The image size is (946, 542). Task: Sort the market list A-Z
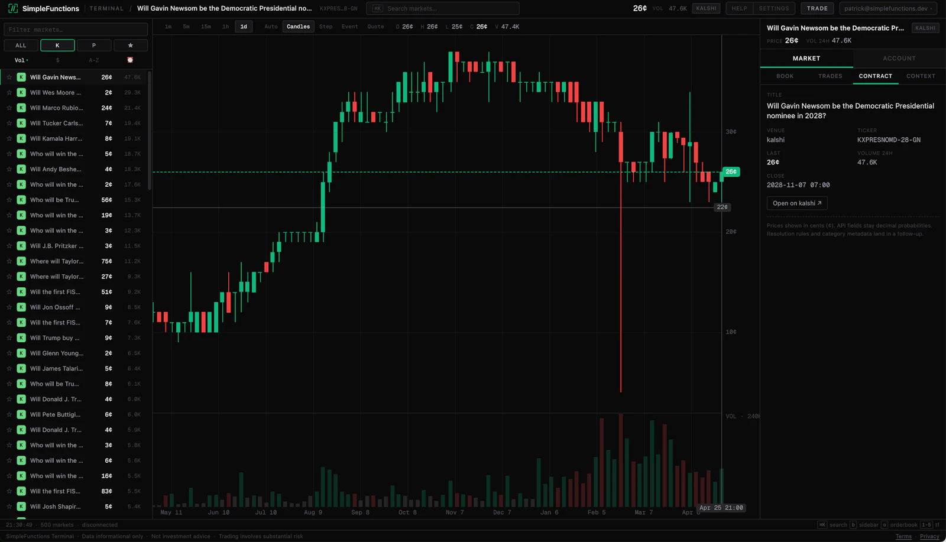(94, 60)
